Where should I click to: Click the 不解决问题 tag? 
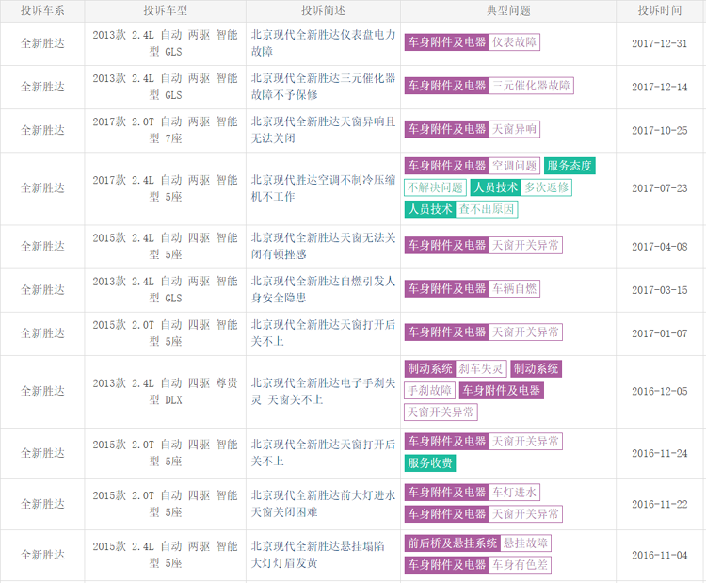click(435, 187)
